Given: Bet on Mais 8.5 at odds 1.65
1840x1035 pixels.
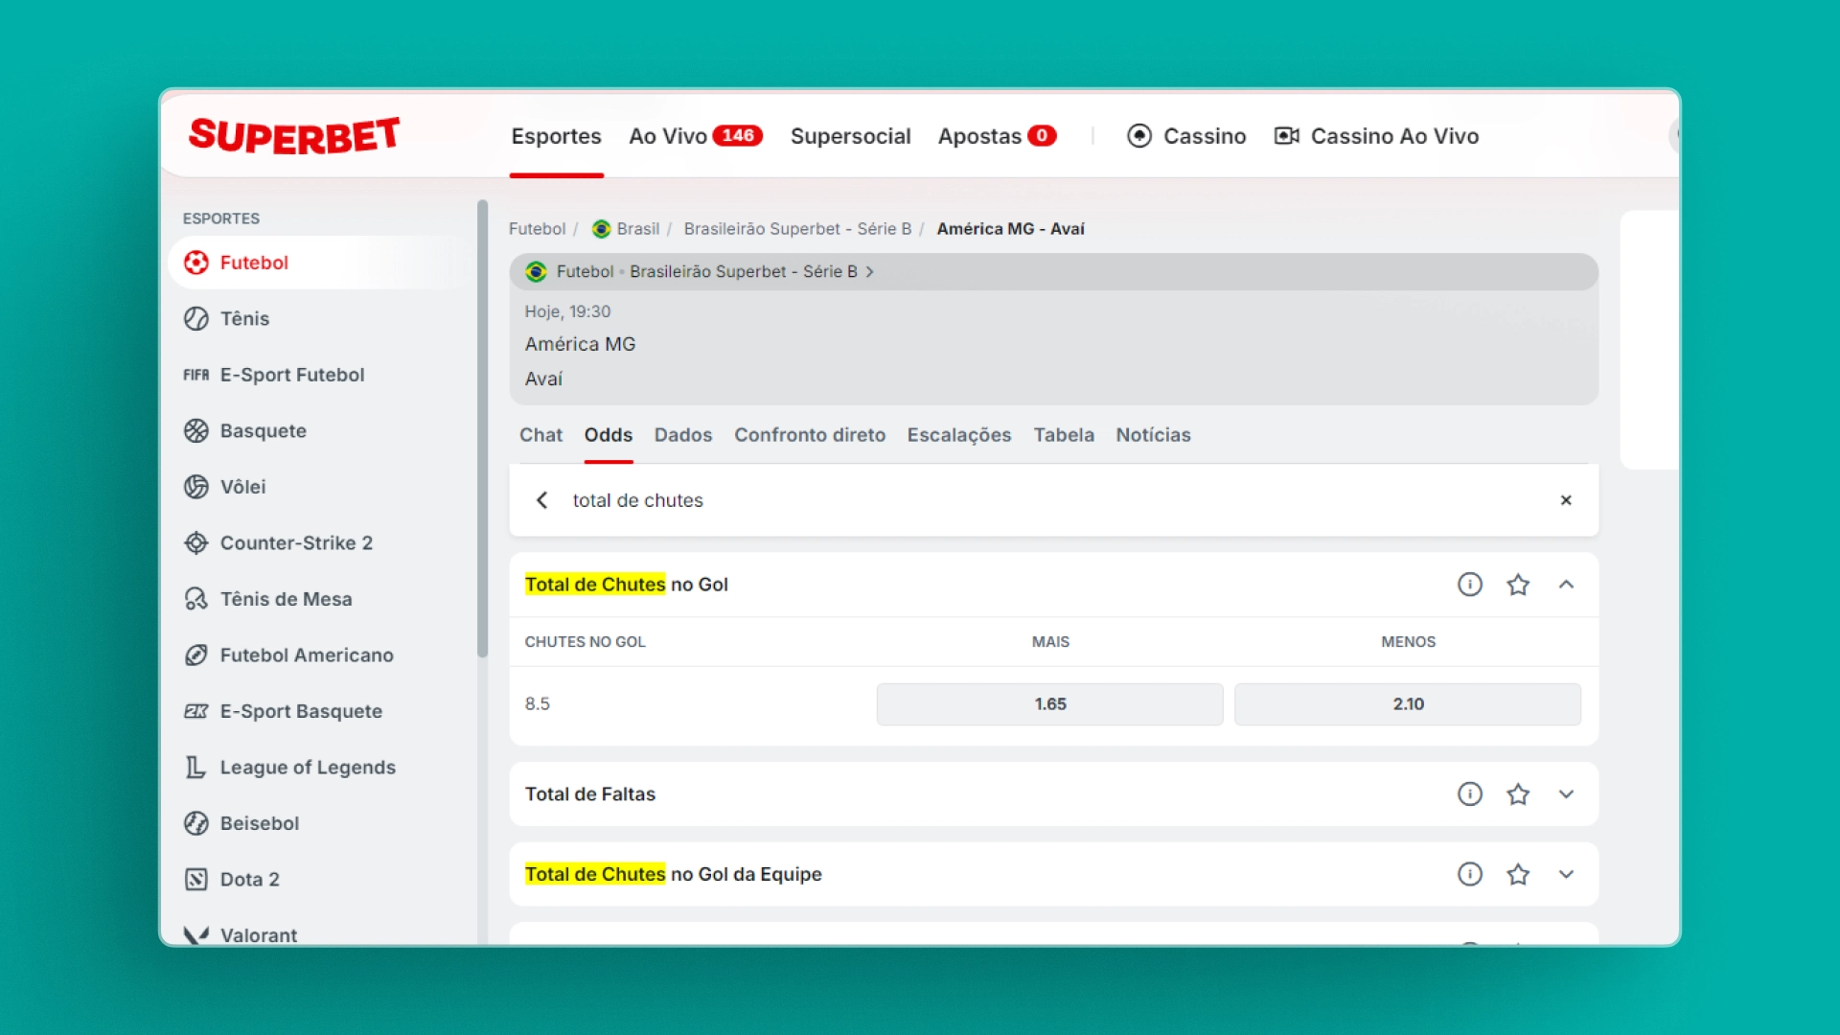Looking at the screenshot, I should point(1049,704).
